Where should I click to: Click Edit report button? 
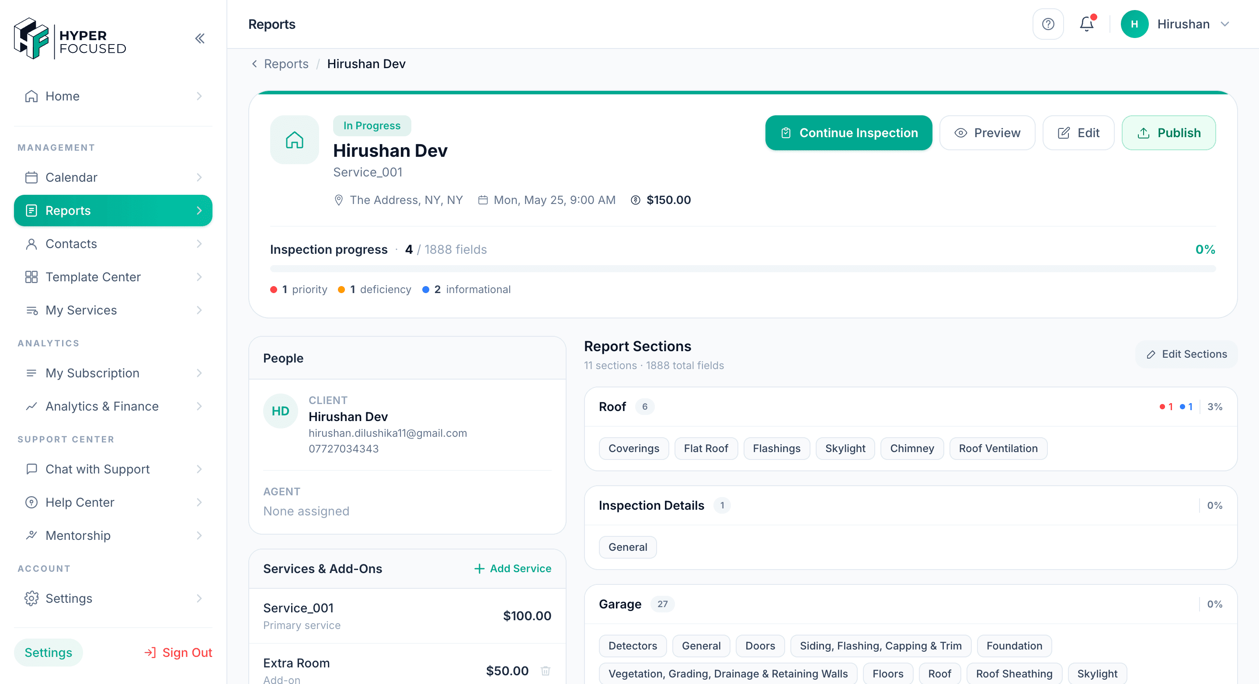[x=1078, y=133]
